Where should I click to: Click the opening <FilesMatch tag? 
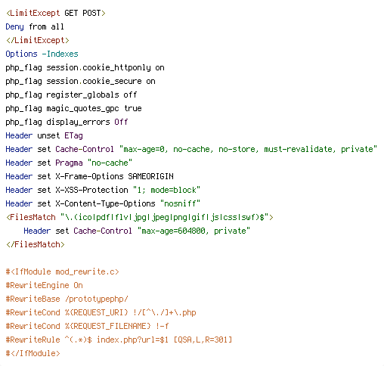[x=31, y=217]
